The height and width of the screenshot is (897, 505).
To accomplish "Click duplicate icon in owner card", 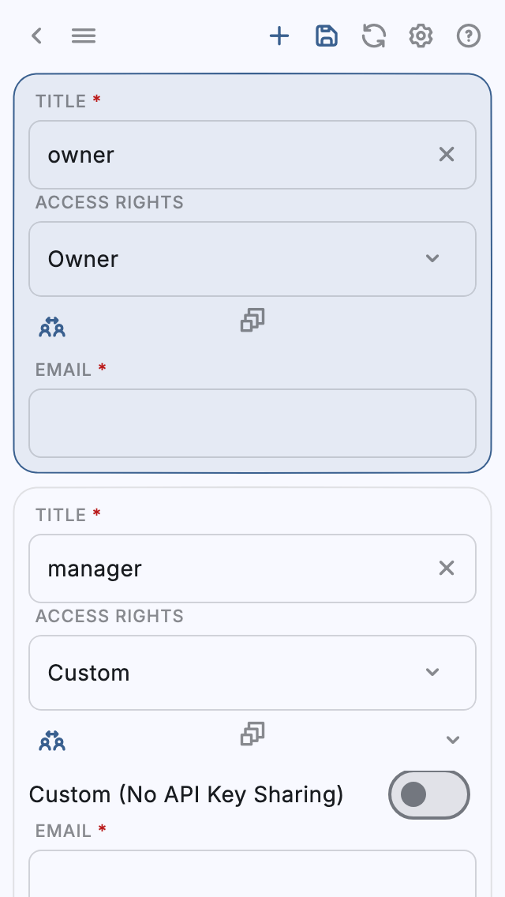I will pos(252,320).
